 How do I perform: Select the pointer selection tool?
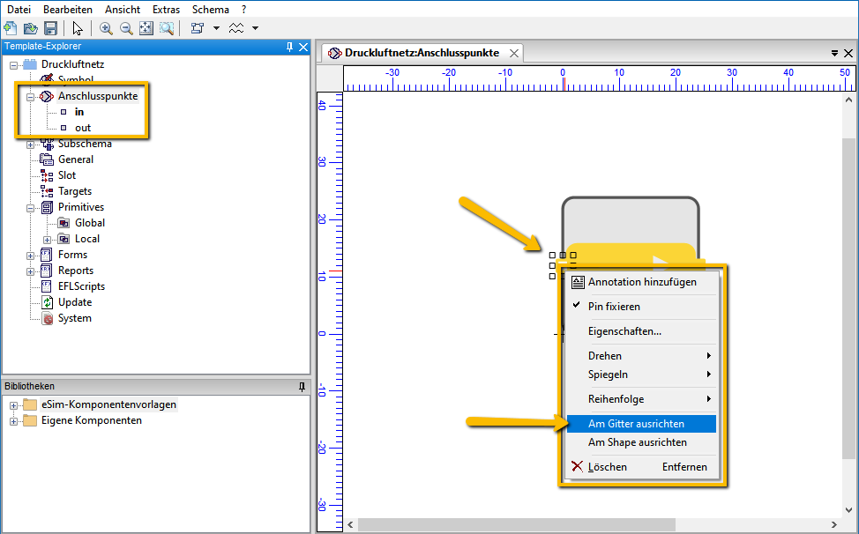(x=78, y=28)
